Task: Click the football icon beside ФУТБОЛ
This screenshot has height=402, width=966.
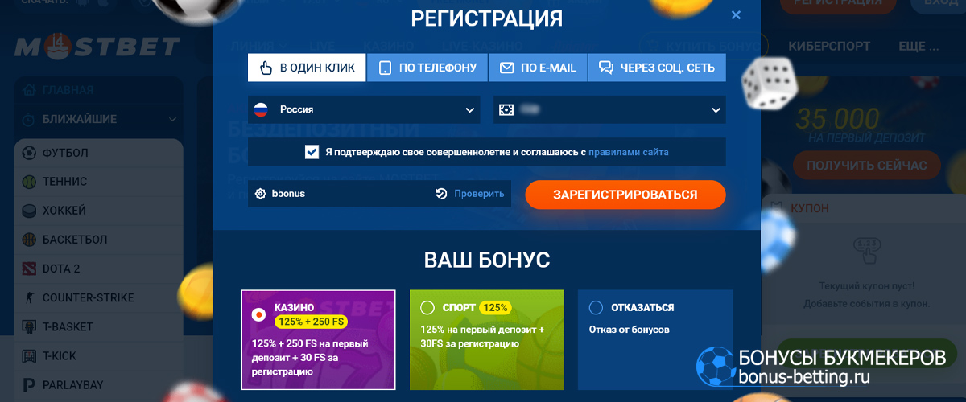Action: coord(29,153)
